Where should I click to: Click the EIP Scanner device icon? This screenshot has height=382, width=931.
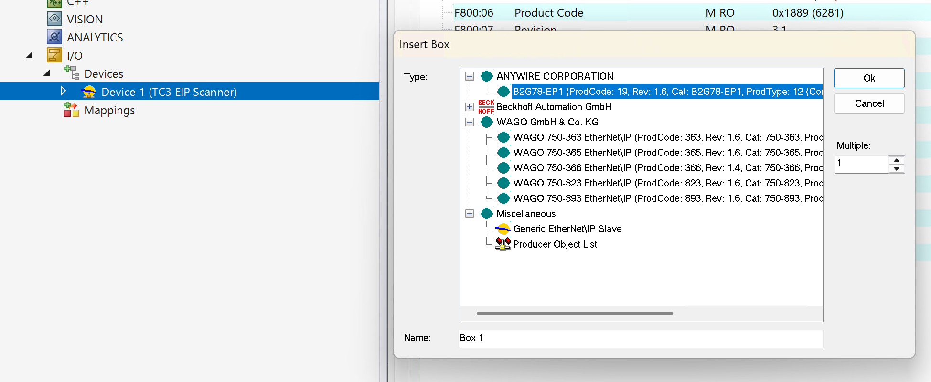[89, 92]
